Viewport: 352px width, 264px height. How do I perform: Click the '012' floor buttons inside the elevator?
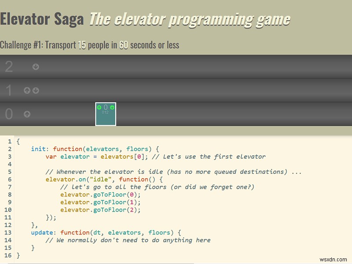pos(105,112)
